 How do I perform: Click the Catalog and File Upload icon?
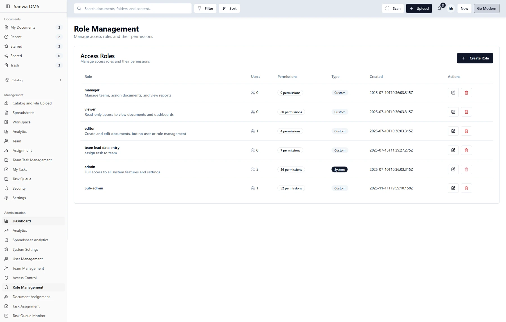6,103
